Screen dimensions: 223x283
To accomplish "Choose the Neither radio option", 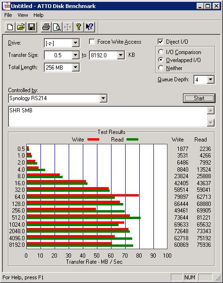I will (161, 68).
